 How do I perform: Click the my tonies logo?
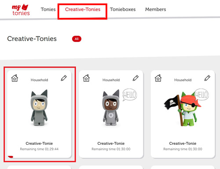pos(21,10)
